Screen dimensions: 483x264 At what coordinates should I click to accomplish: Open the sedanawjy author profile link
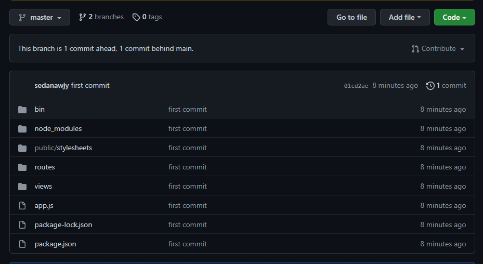coord(51,85)
